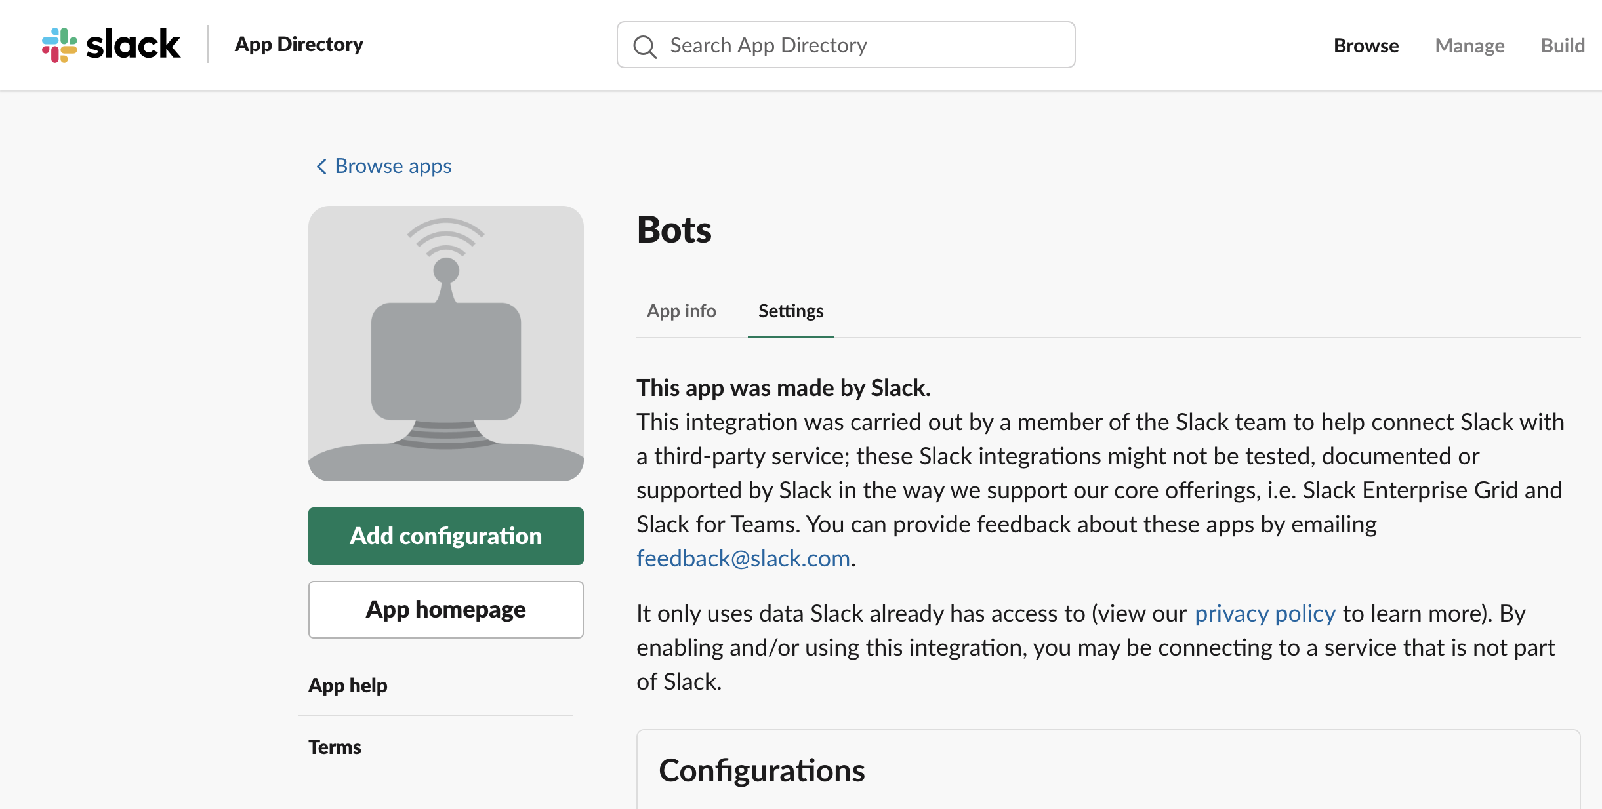Go back via Browse apps link
1602x809 pixels.
(384, 166)
